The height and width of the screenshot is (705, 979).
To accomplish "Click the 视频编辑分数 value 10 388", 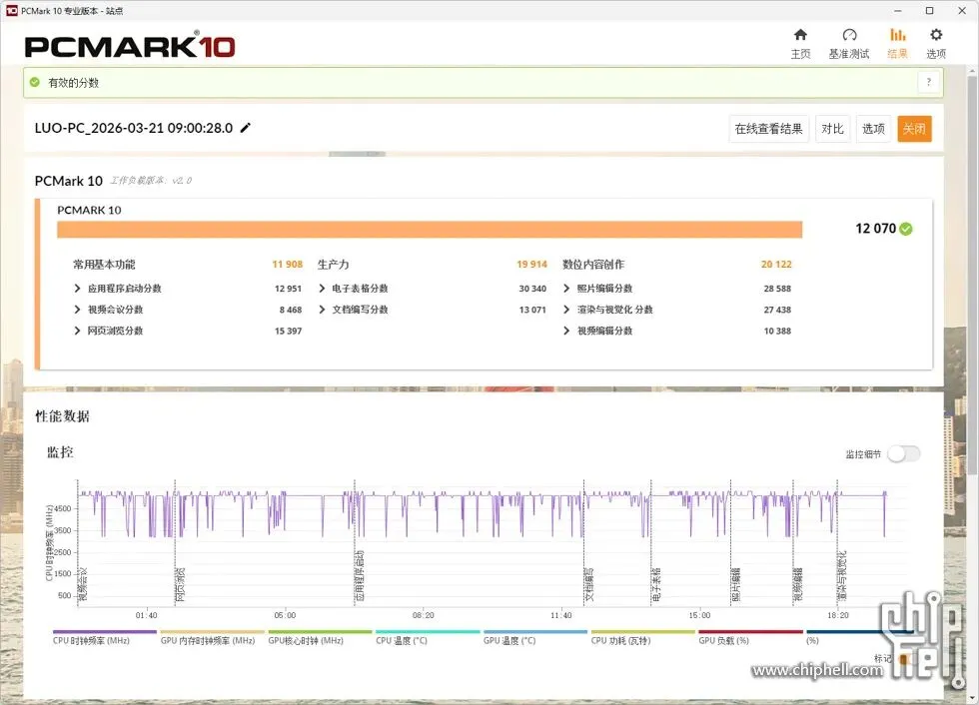I will tap(777, 331).
